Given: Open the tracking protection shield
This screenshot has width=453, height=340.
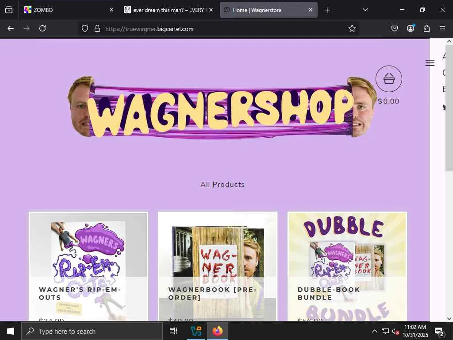Looking at the screenshot, I should coord(84,29).
